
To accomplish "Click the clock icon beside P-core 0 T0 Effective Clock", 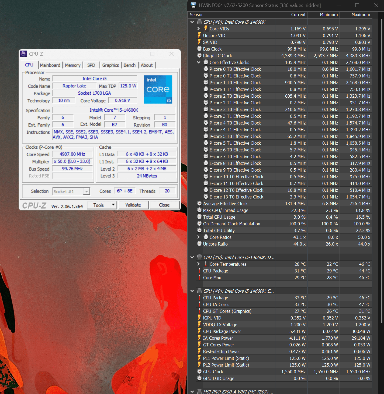I will [206, 69].
